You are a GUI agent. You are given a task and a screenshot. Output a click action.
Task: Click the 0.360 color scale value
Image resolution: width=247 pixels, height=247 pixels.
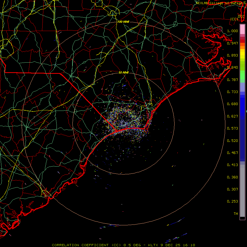232,177
